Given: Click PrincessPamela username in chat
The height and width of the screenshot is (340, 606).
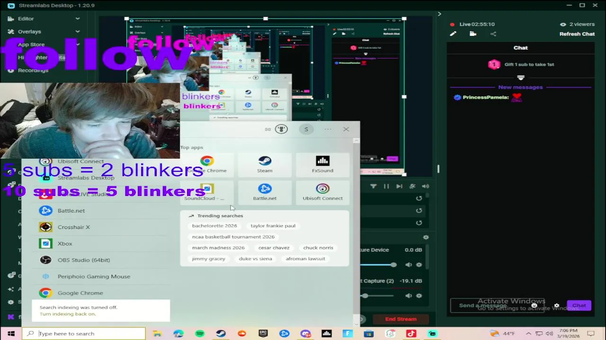Looking at the screenshot, I should 485,97.
